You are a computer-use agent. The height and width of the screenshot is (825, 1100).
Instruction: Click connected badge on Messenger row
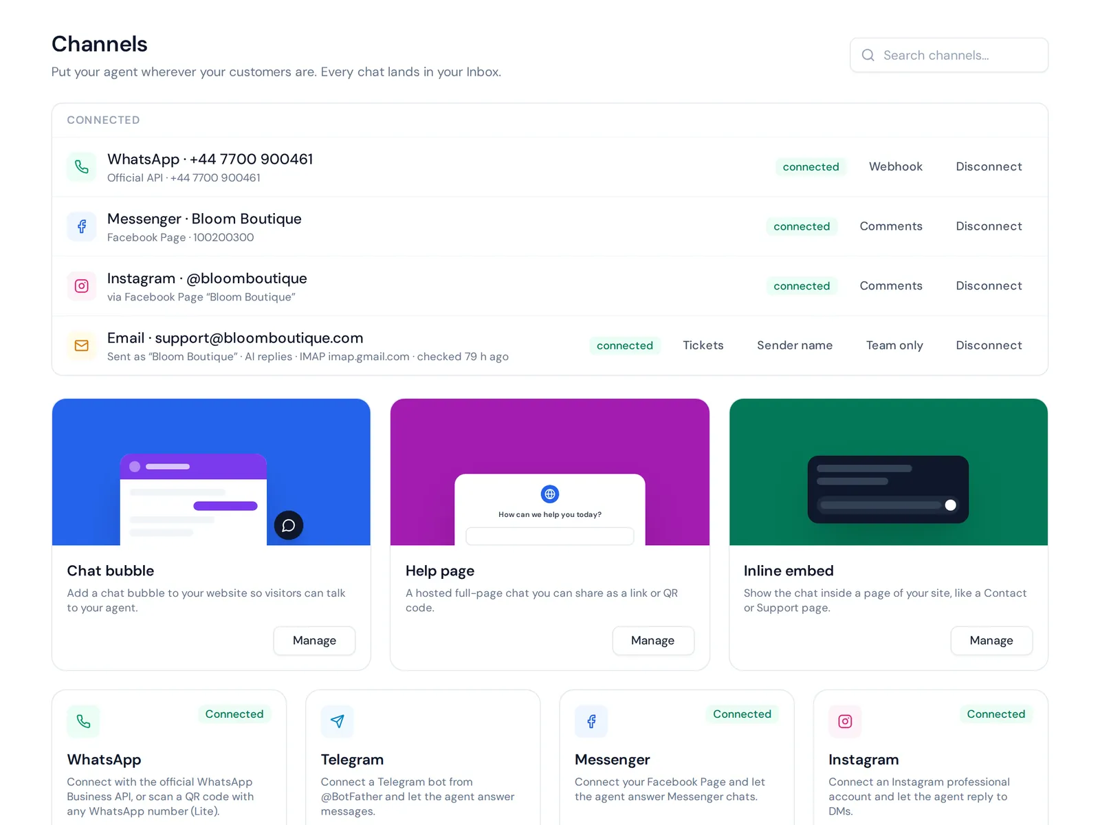point(802,226)
